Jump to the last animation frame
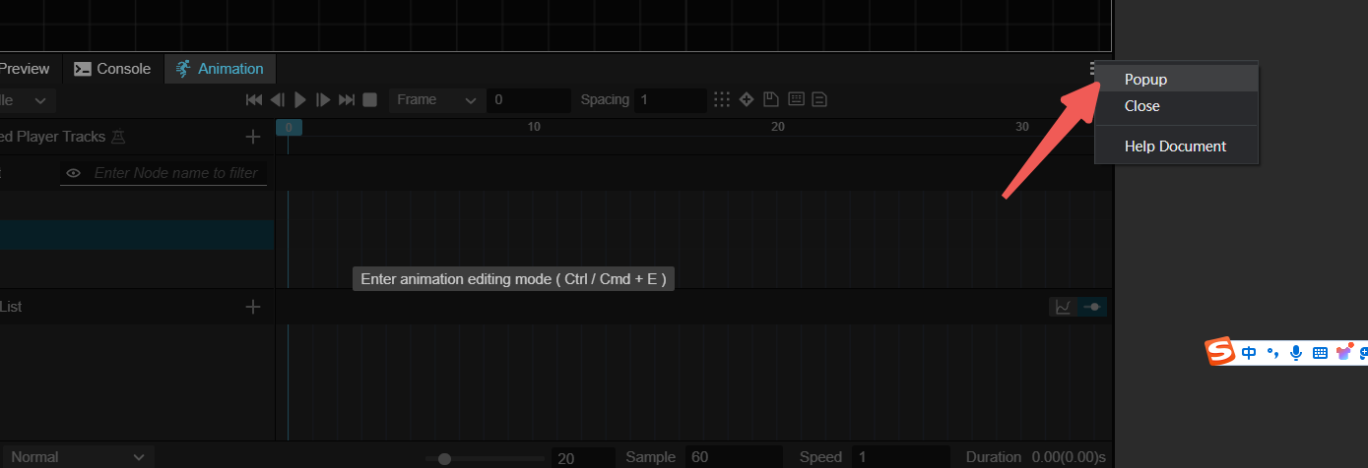This screenshot has width=1368, height=468. (x=347, y=99)
